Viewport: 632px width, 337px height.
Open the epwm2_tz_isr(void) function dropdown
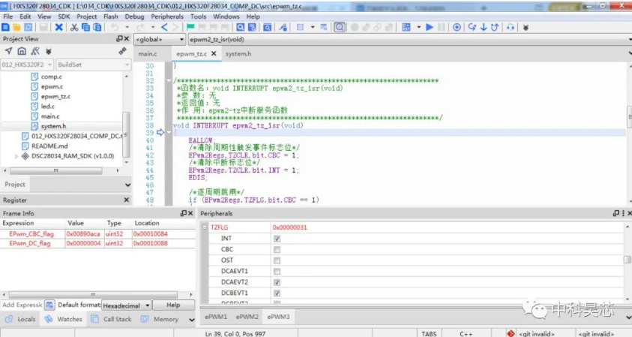tap(409, 39)
